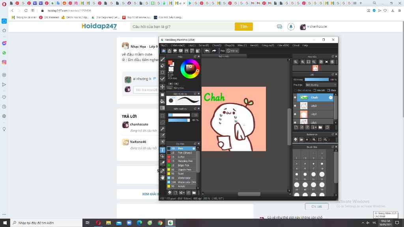Click the Chi tiết button
Viewport: 404px width, 227px height.
(x=317, y=207)
